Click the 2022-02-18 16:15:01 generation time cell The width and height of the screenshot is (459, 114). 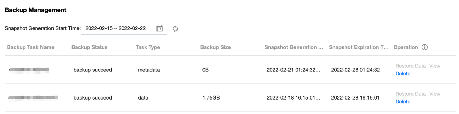tap(293, 98)
